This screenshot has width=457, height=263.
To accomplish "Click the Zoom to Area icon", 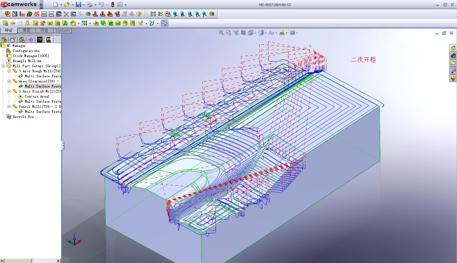I will pyautogui.click(x=228, y=32).
